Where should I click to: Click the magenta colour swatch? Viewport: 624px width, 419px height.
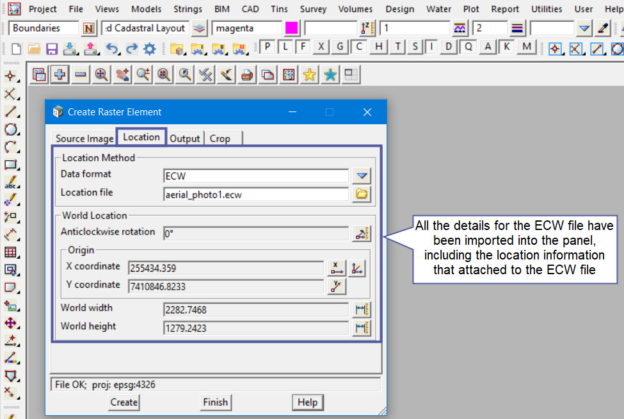[292, 28]
